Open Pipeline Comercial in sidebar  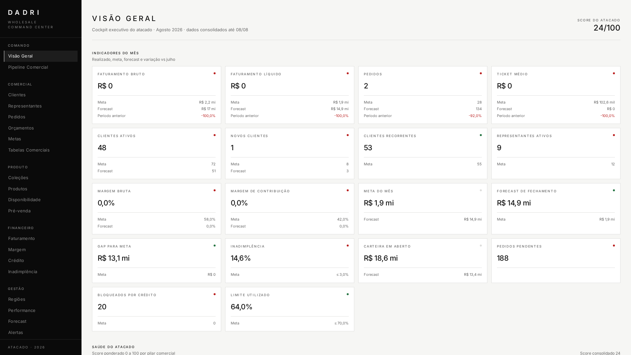41,67
